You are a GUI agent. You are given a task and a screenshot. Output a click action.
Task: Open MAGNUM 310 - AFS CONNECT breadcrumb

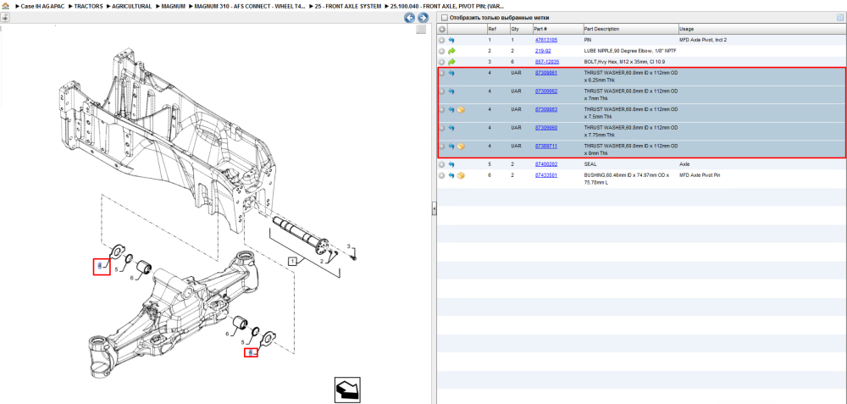tap(250, 7)
